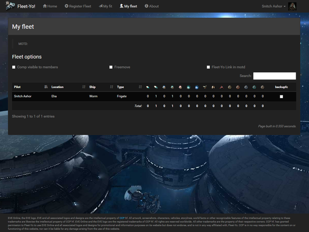Screen dimensions: 309x232
Task: Toggle the Freemove checkbox
Action: pyautogui.click(x=111, y=67)
